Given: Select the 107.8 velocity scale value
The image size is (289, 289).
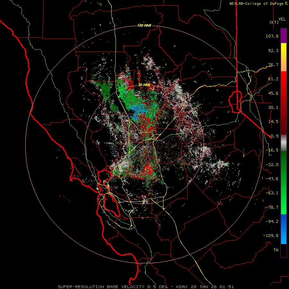Looking at the screenshot, I should pyautogui.click(x=272, y=36).
